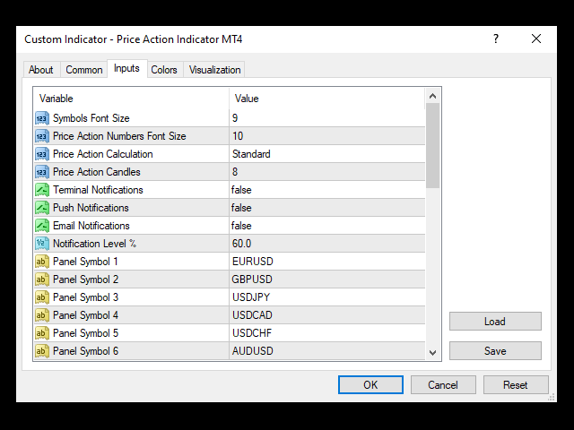Click the Load button
Screen dimensions: 574x430
[x=495, y=322]
